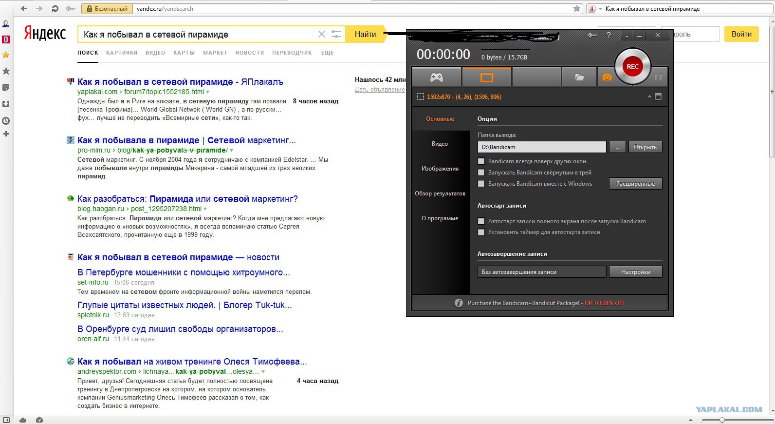Open 'Расширенные' advanced options
This screenshot has width=775, height=424.
[635, 184]
